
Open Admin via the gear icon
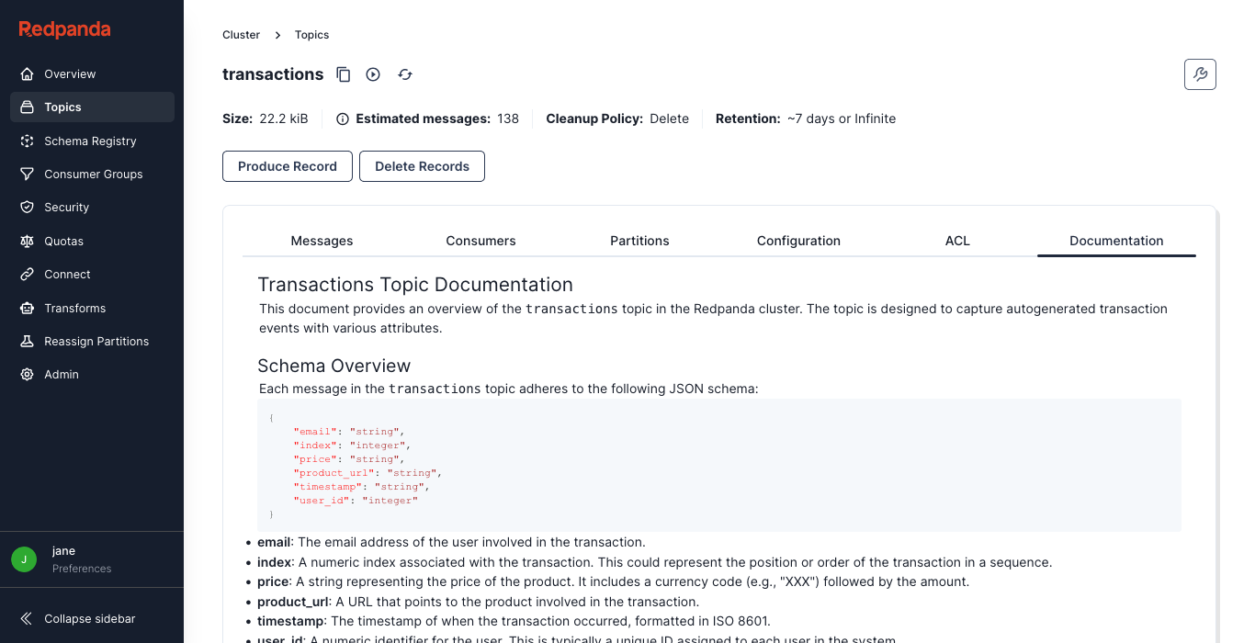pyautogui.click(x=27, y=374)
